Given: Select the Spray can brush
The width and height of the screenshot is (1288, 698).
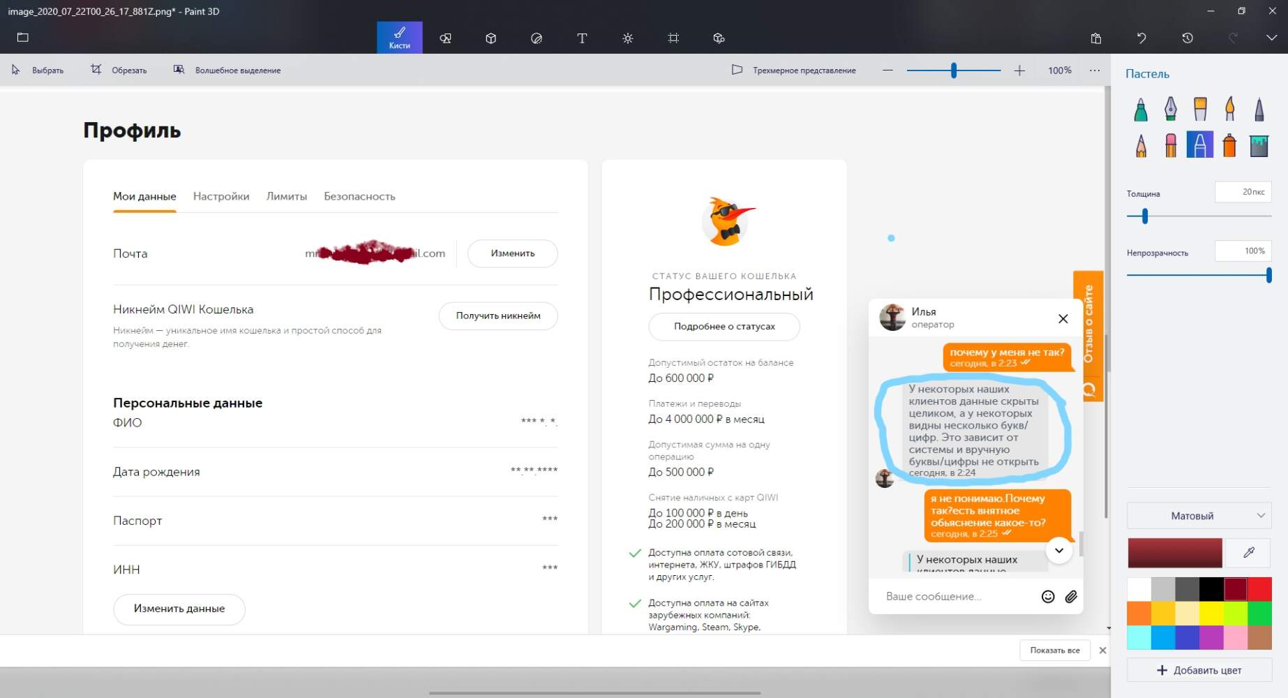Looking at the screenshot, I should 1229,145.
